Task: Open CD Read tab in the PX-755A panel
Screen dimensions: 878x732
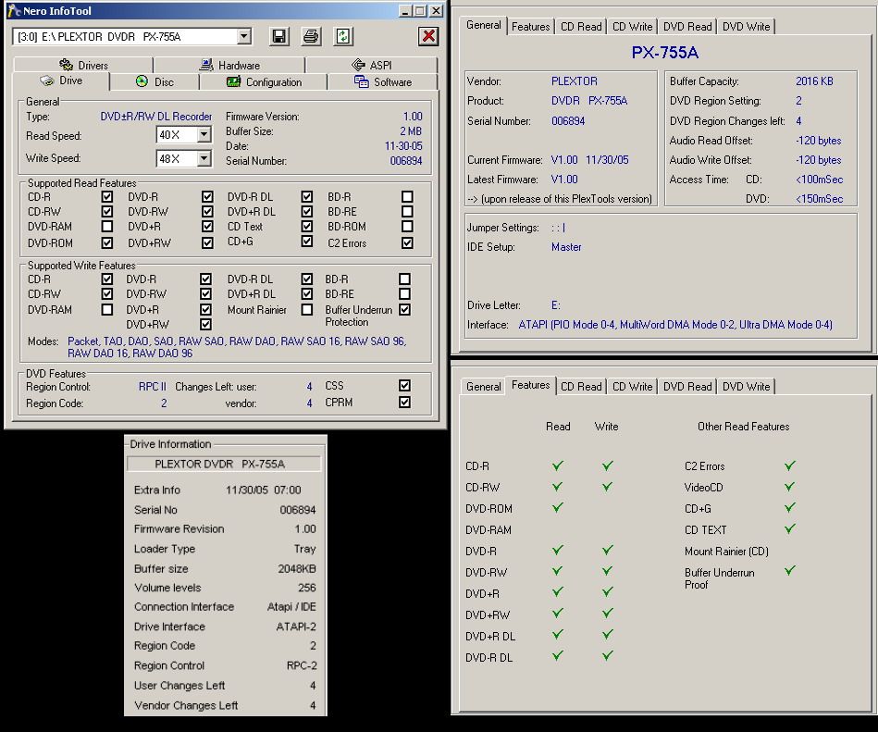Action: [581, 26]
